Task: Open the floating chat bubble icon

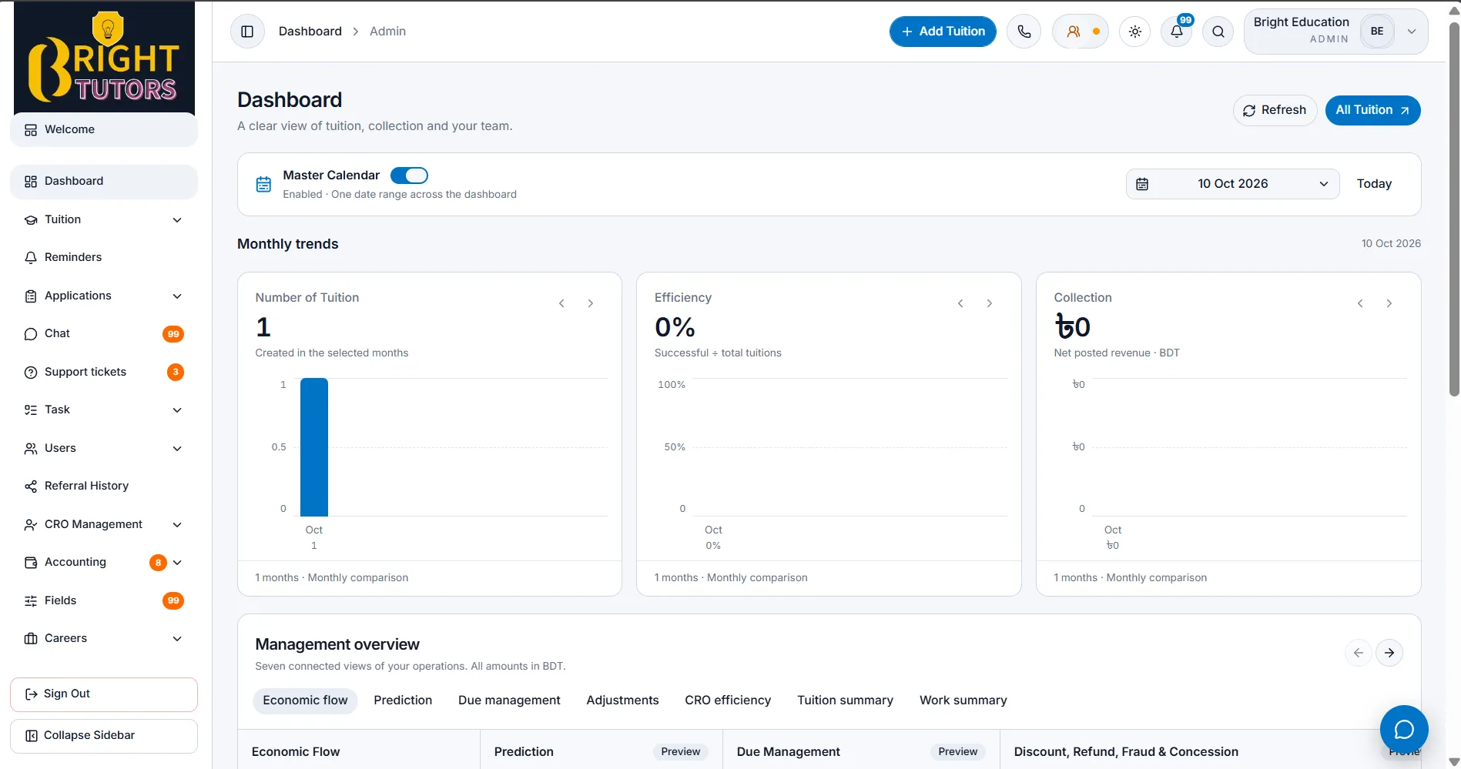Action: [x=1404, y=729]
